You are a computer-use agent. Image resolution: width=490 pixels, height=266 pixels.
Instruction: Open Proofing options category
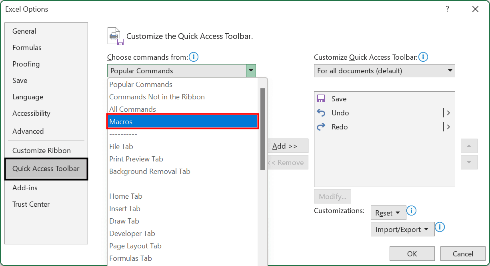(46, 64)
